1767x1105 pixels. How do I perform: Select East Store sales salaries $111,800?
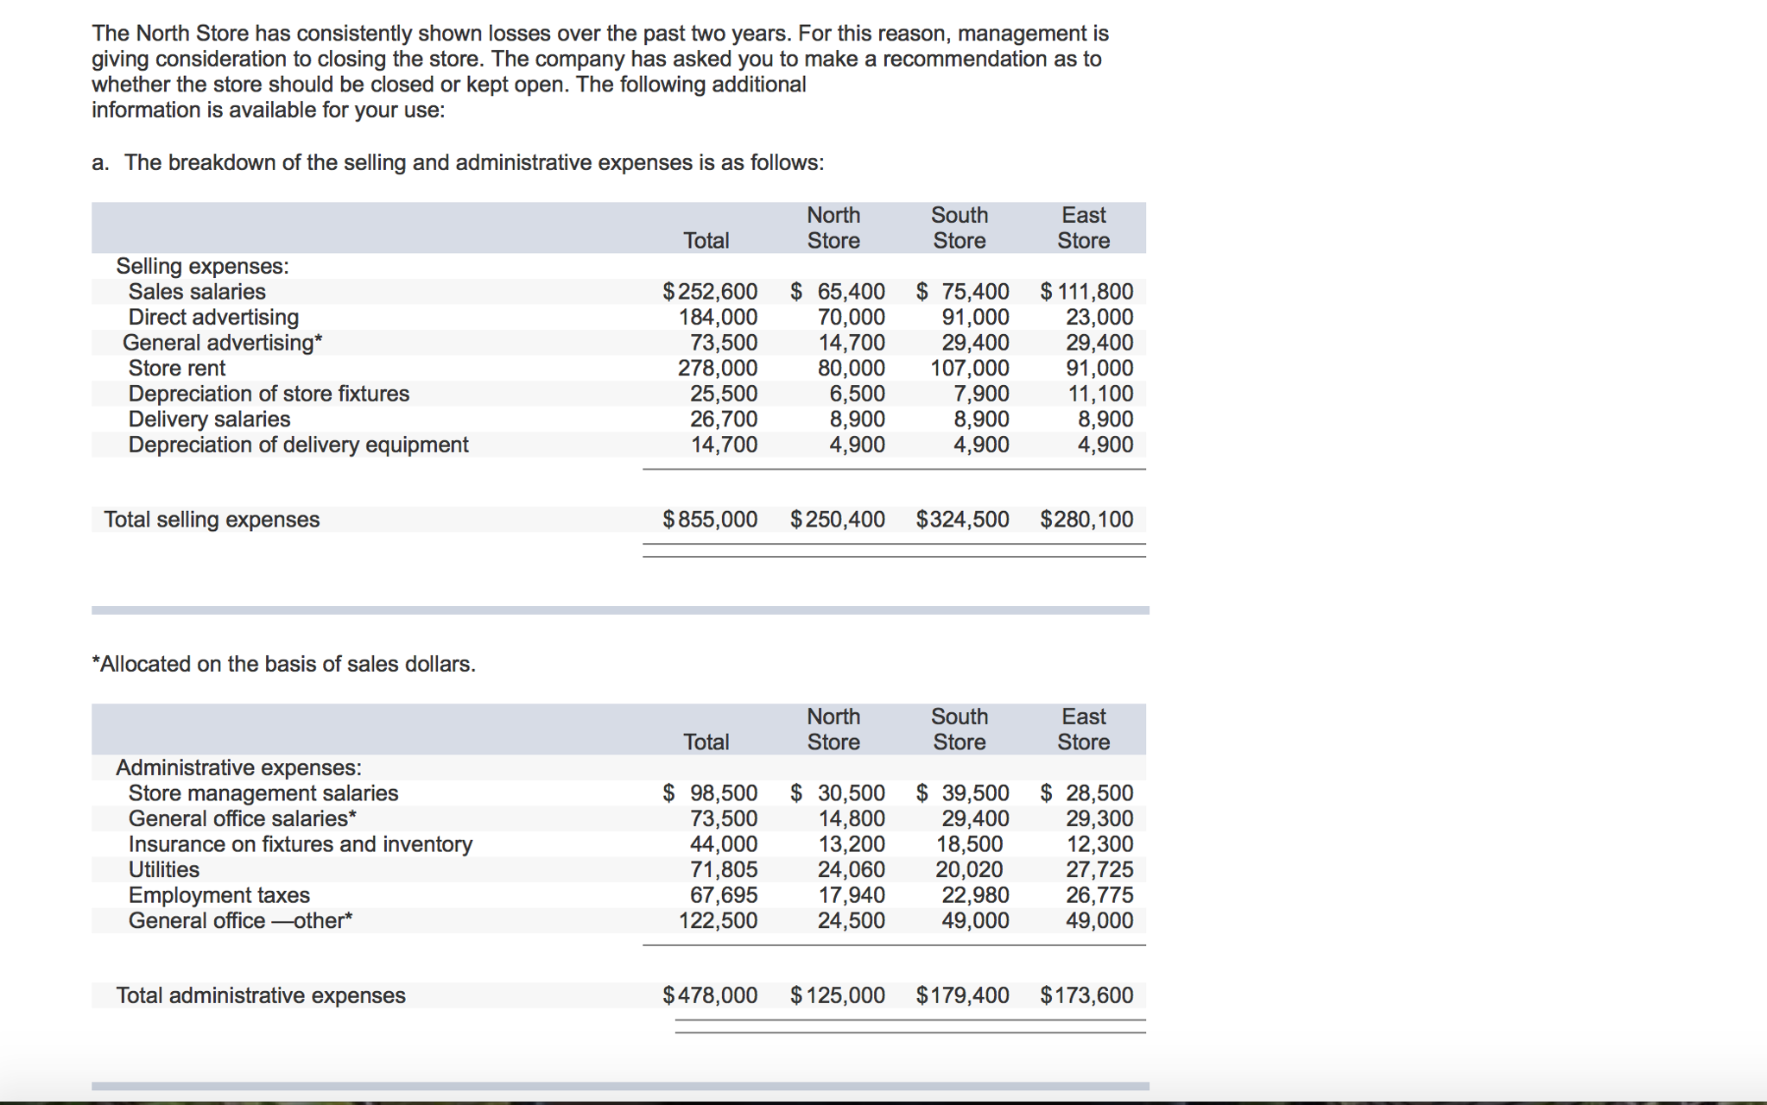click(x=1086, y=292)
